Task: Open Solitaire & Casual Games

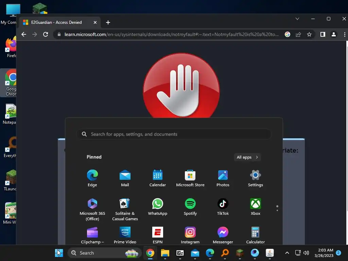Action: pyautogui.click(x=125, y=209)
